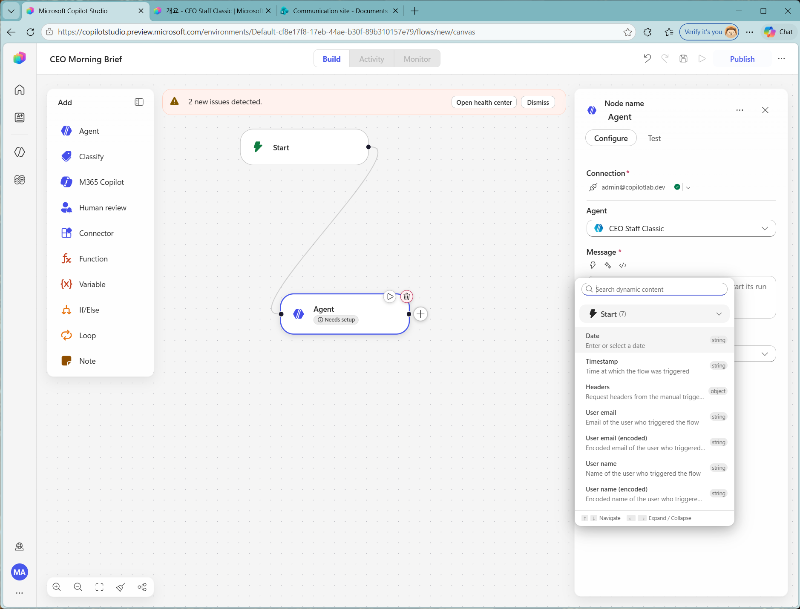The height and width of the screenshot is (609, 800).
Task: Click the browser address bar URL
Action: pyautogui.click(x=266, y=32)
